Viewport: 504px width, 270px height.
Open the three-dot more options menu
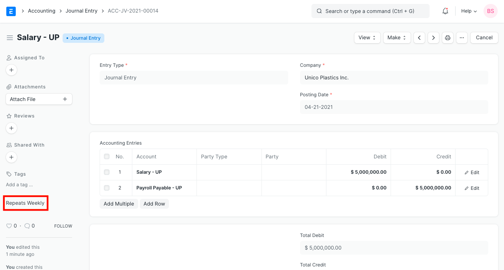[462, 38]
